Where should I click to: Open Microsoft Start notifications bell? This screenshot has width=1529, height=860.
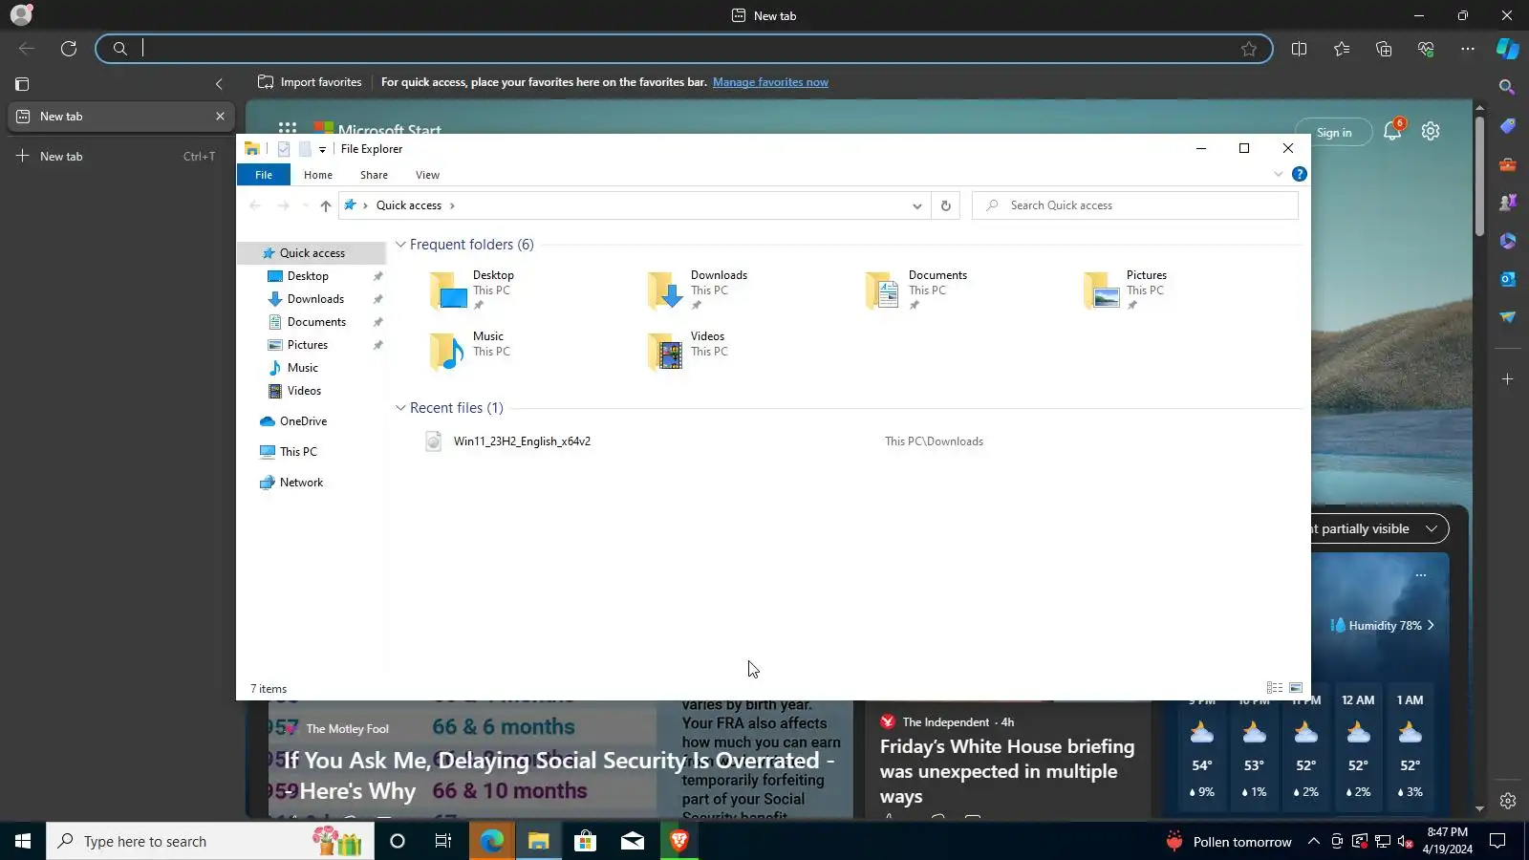(1392, 132)
